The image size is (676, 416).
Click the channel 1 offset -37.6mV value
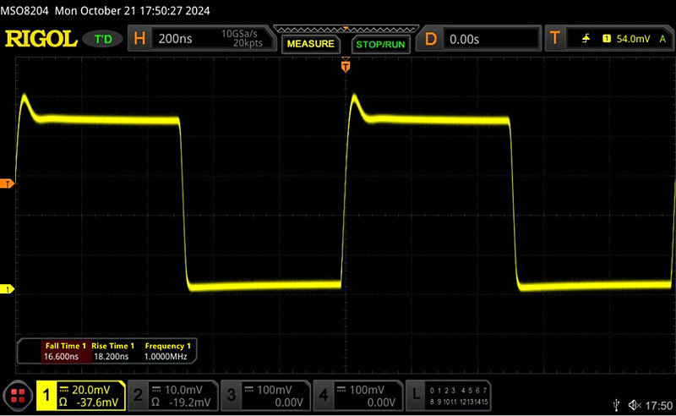click(x=97, y=402)
